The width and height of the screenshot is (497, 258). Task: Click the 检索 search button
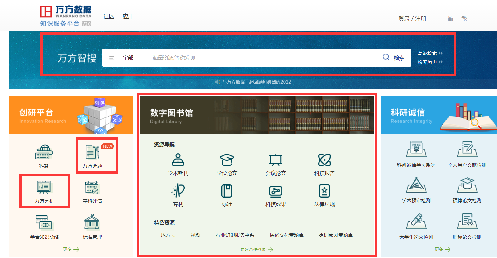pyautogui.click(x=399, y=58)
